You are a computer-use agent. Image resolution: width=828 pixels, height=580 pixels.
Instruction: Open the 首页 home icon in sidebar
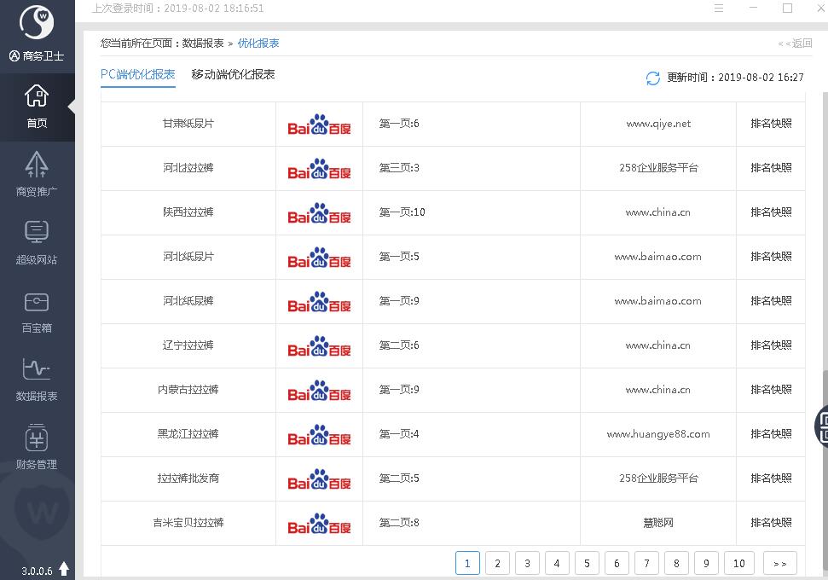(x=37, y=105)
